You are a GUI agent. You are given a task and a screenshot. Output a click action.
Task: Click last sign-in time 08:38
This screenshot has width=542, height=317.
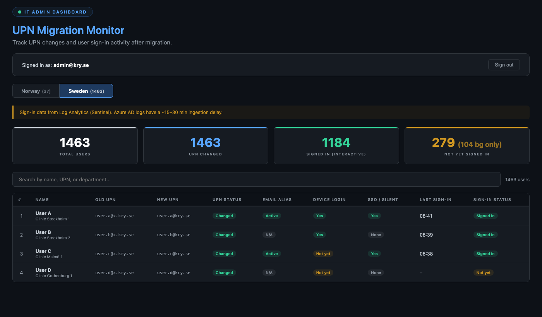coord(426,254)
